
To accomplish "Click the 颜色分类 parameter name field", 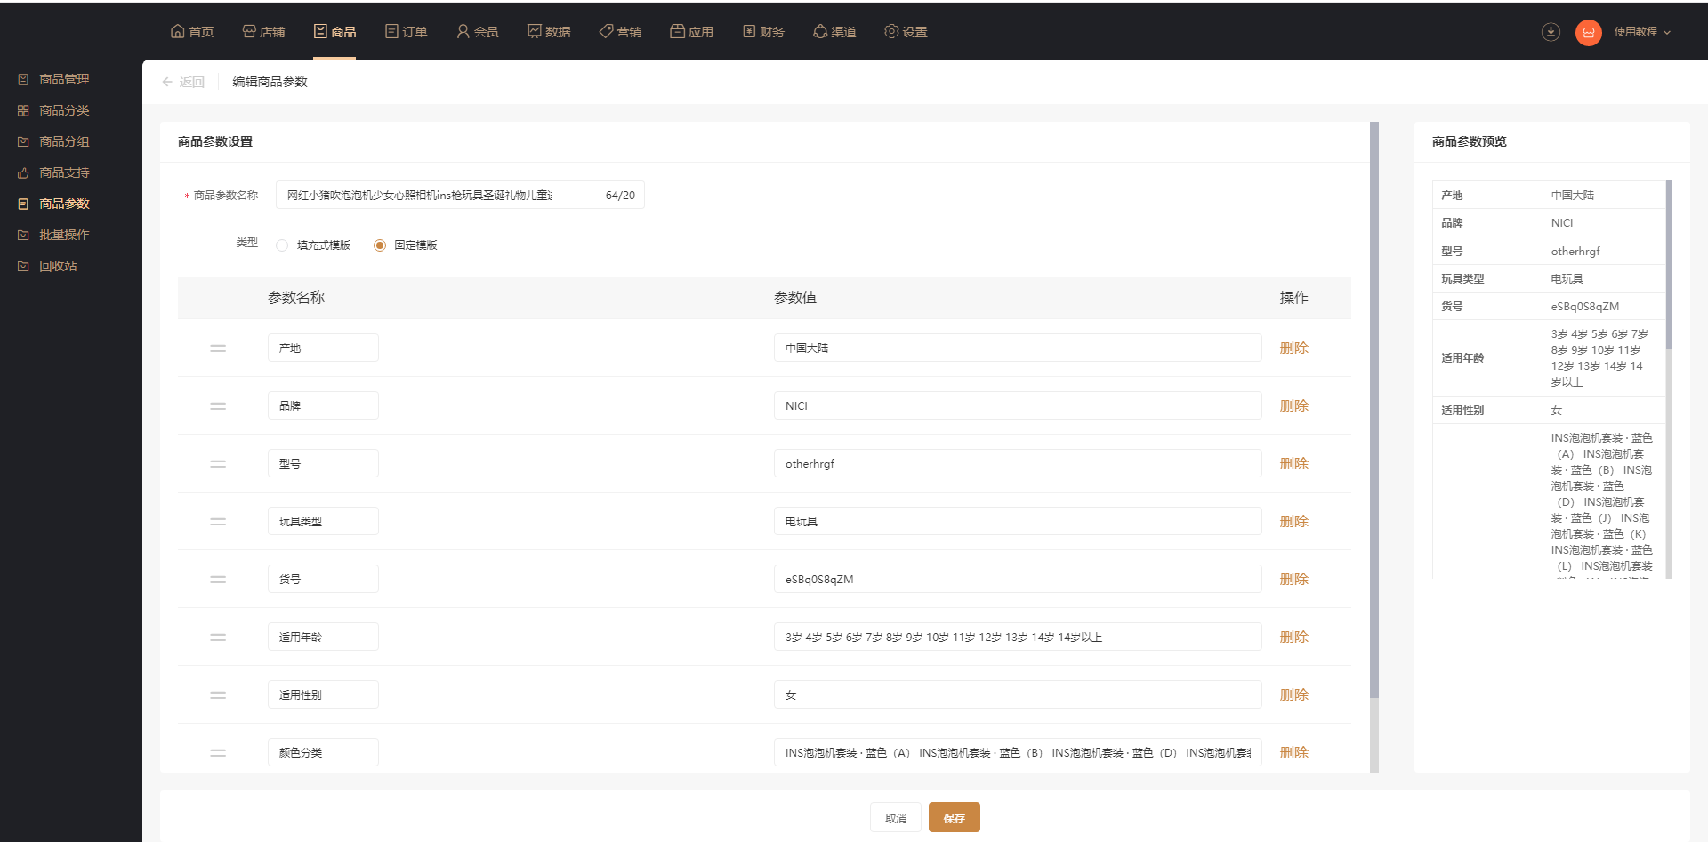I will (323, 752).
